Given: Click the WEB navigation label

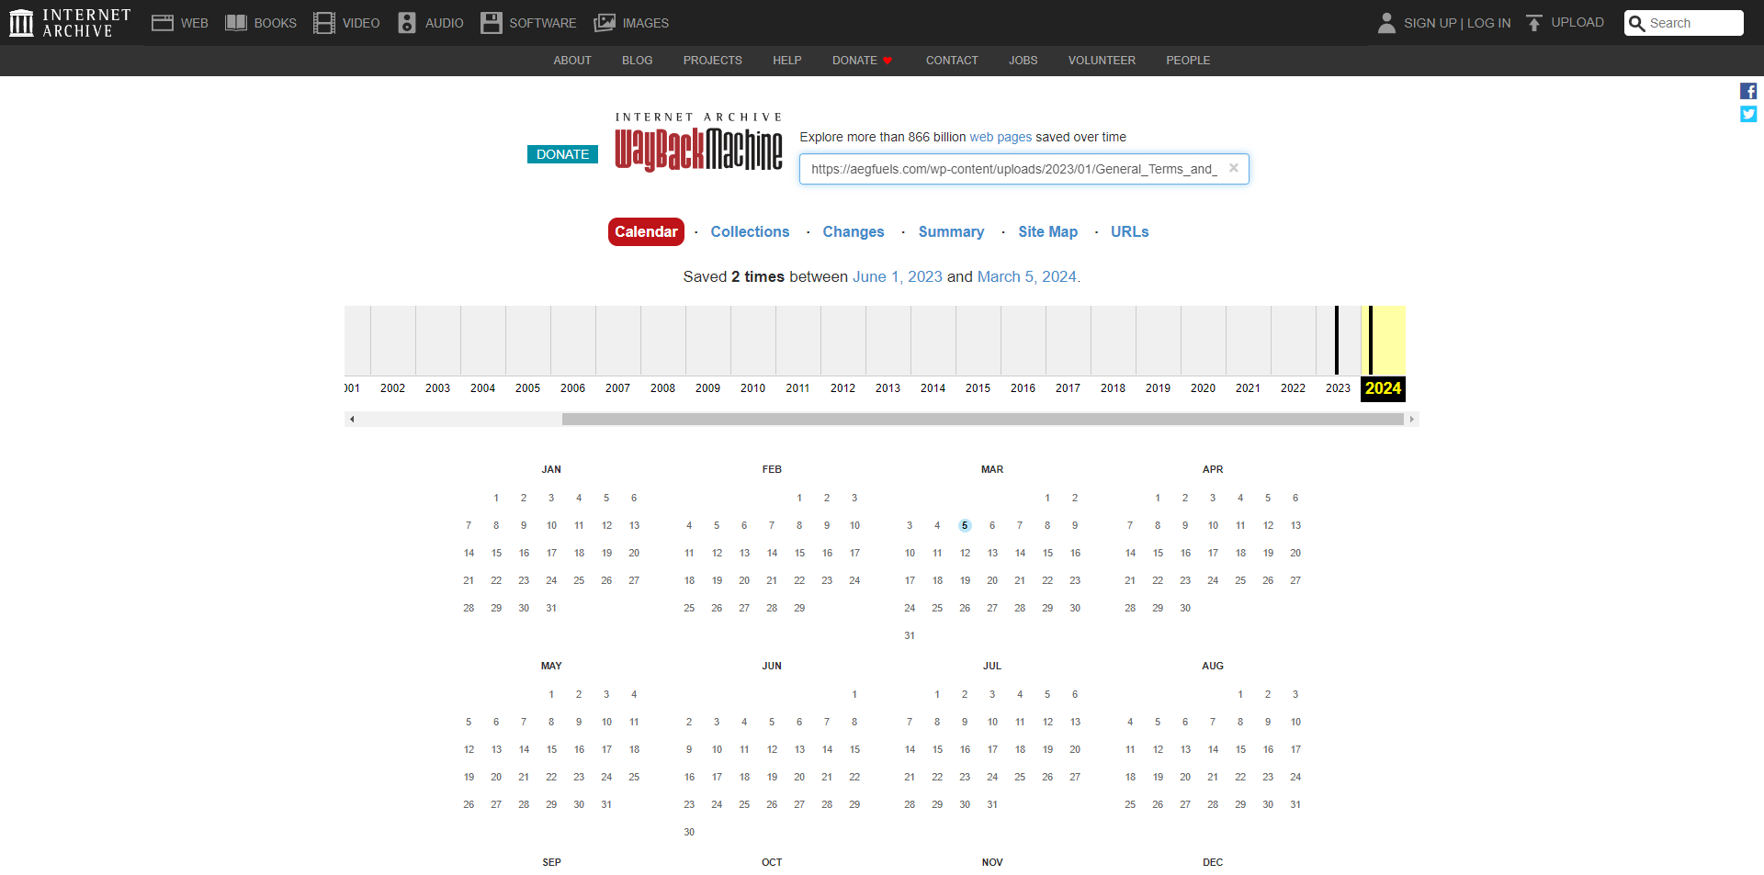Looking at the screenshot, I should click(x=195, y=23).
